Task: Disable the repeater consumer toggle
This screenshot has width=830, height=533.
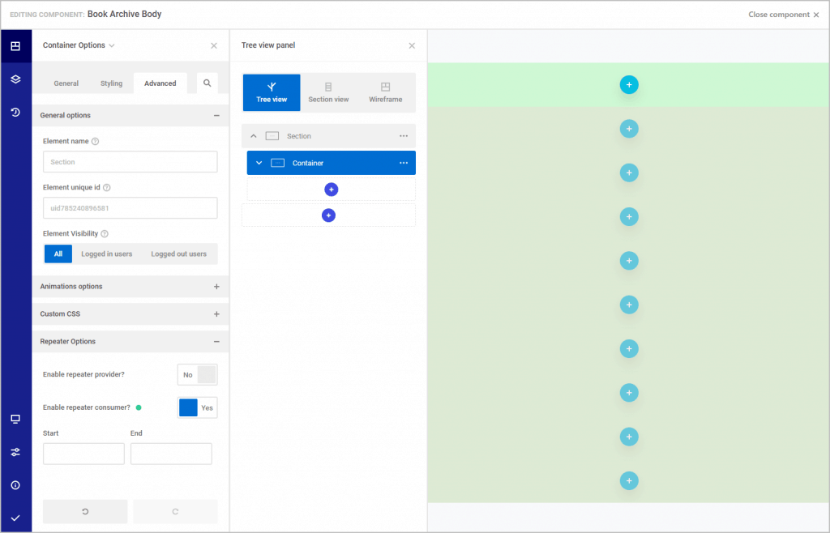Action: (197, 407)
